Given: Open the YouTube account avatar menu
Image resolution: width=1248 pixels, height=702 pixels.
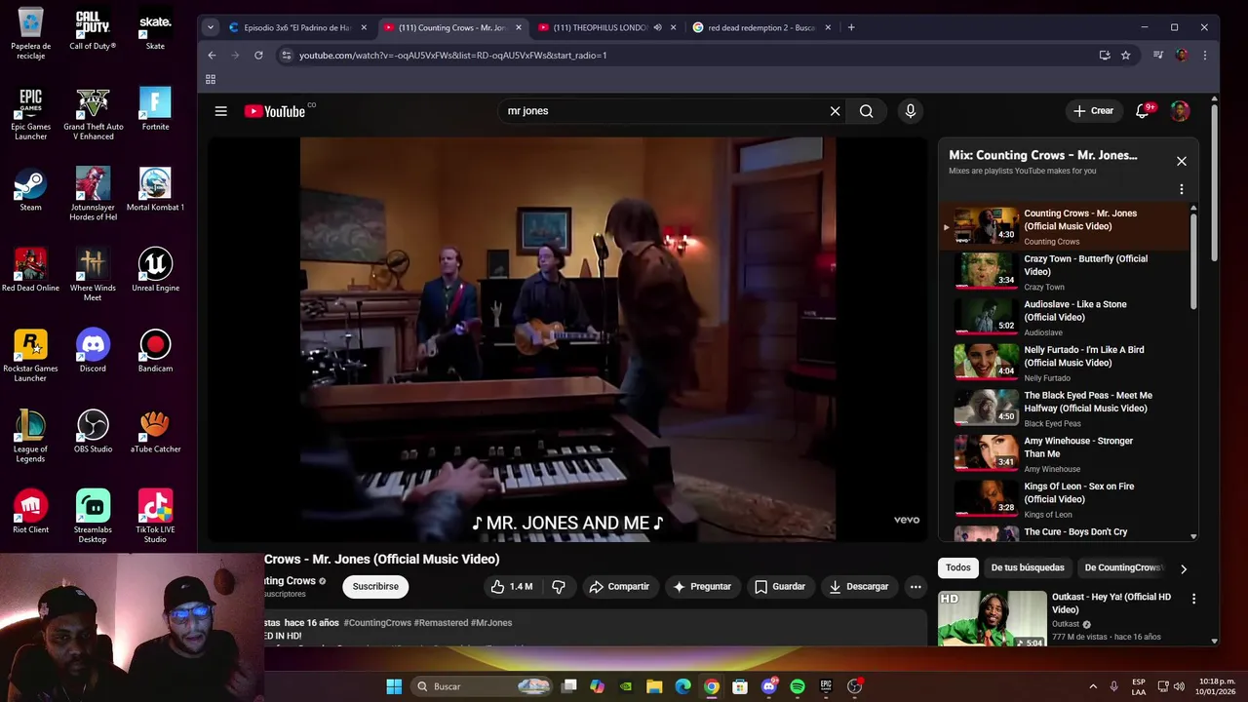Looking at the screenshot, I should tap(1180, 111).
